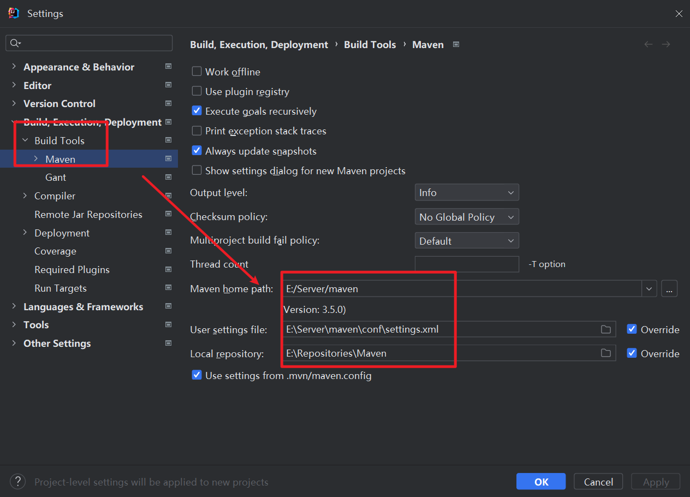Image resolution: width=690 pixels, height=497 pixels.
Task: Click Build, Execution, Deployment breadcrumb
Action: (x=259, y=45)
